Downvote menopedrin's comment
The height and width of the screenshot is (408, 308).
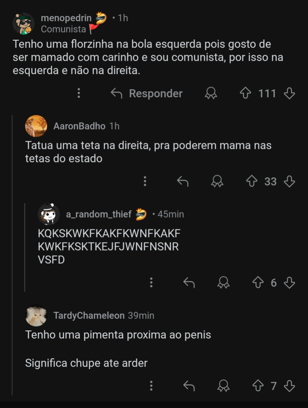coord(289,94)
